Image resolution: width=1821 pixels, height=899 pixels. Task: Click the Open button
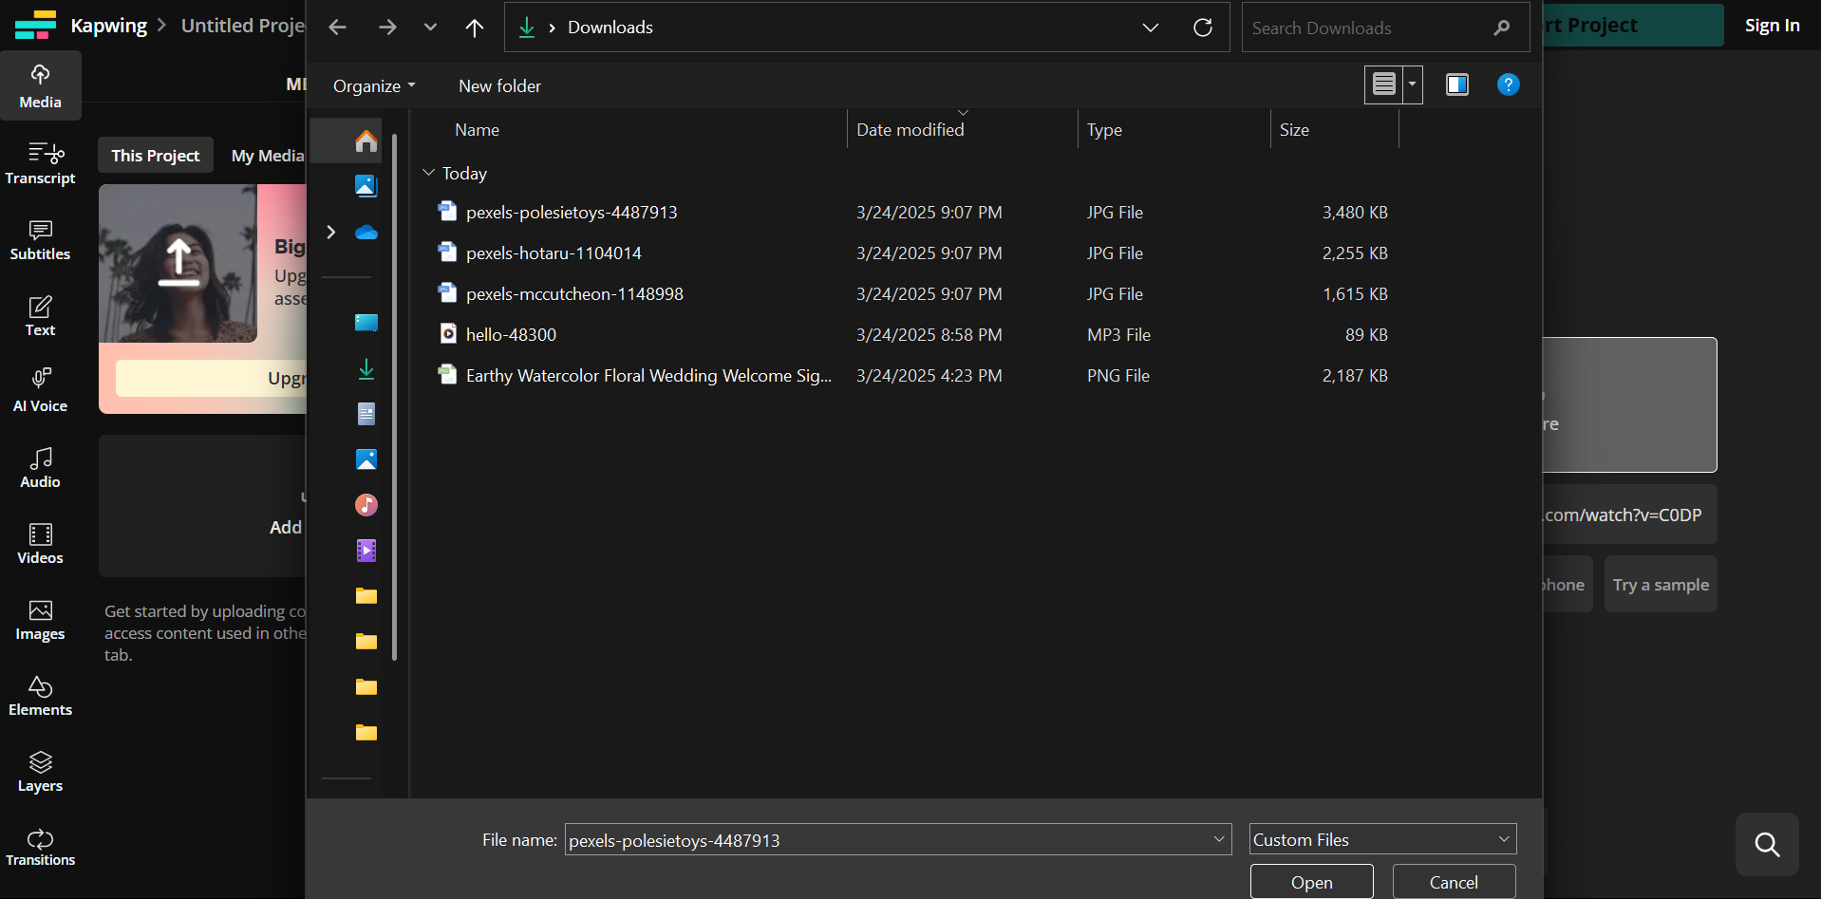(x=1311, y=882)
